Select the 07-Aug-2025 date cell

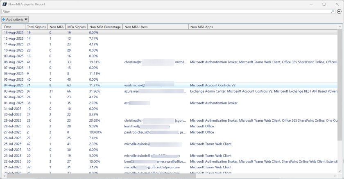[x=14, y=68]
